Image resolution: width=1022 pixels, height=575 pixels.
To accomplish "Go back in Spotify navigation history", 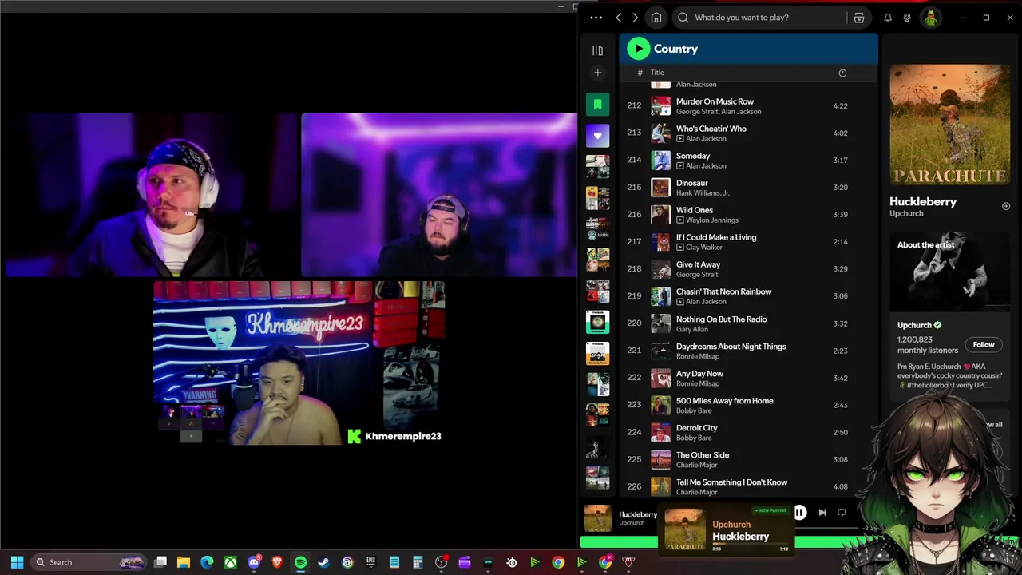I will 619,18.
